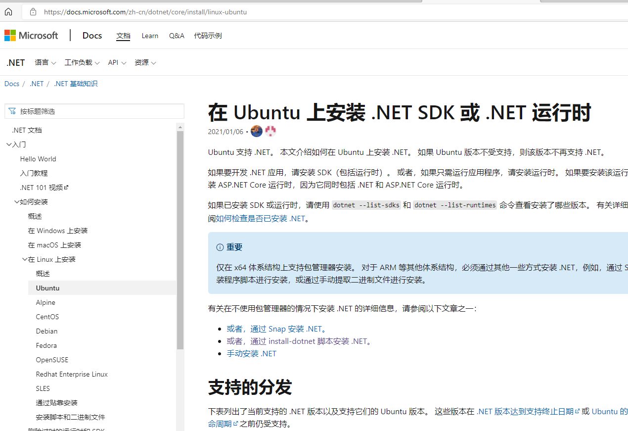Click the Docs brand link

[92, 36]
